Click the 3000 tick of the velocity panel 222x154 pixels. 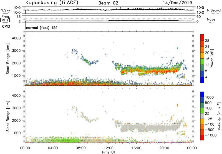click(x=16, y=108)
